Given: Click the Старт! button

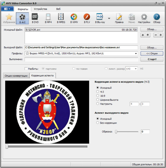Looking at the screenshot, I should point(152,59).
